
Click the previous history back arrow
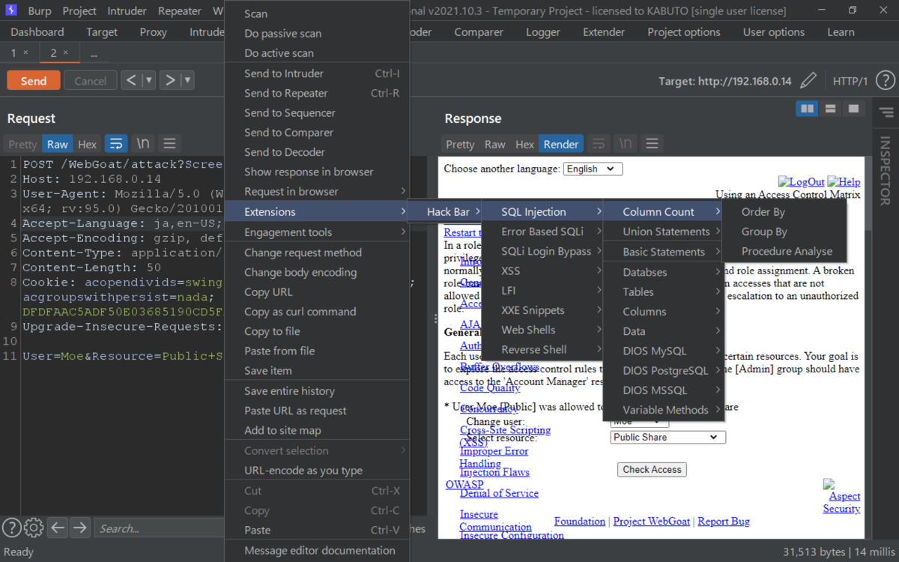(x=131, y=80)
